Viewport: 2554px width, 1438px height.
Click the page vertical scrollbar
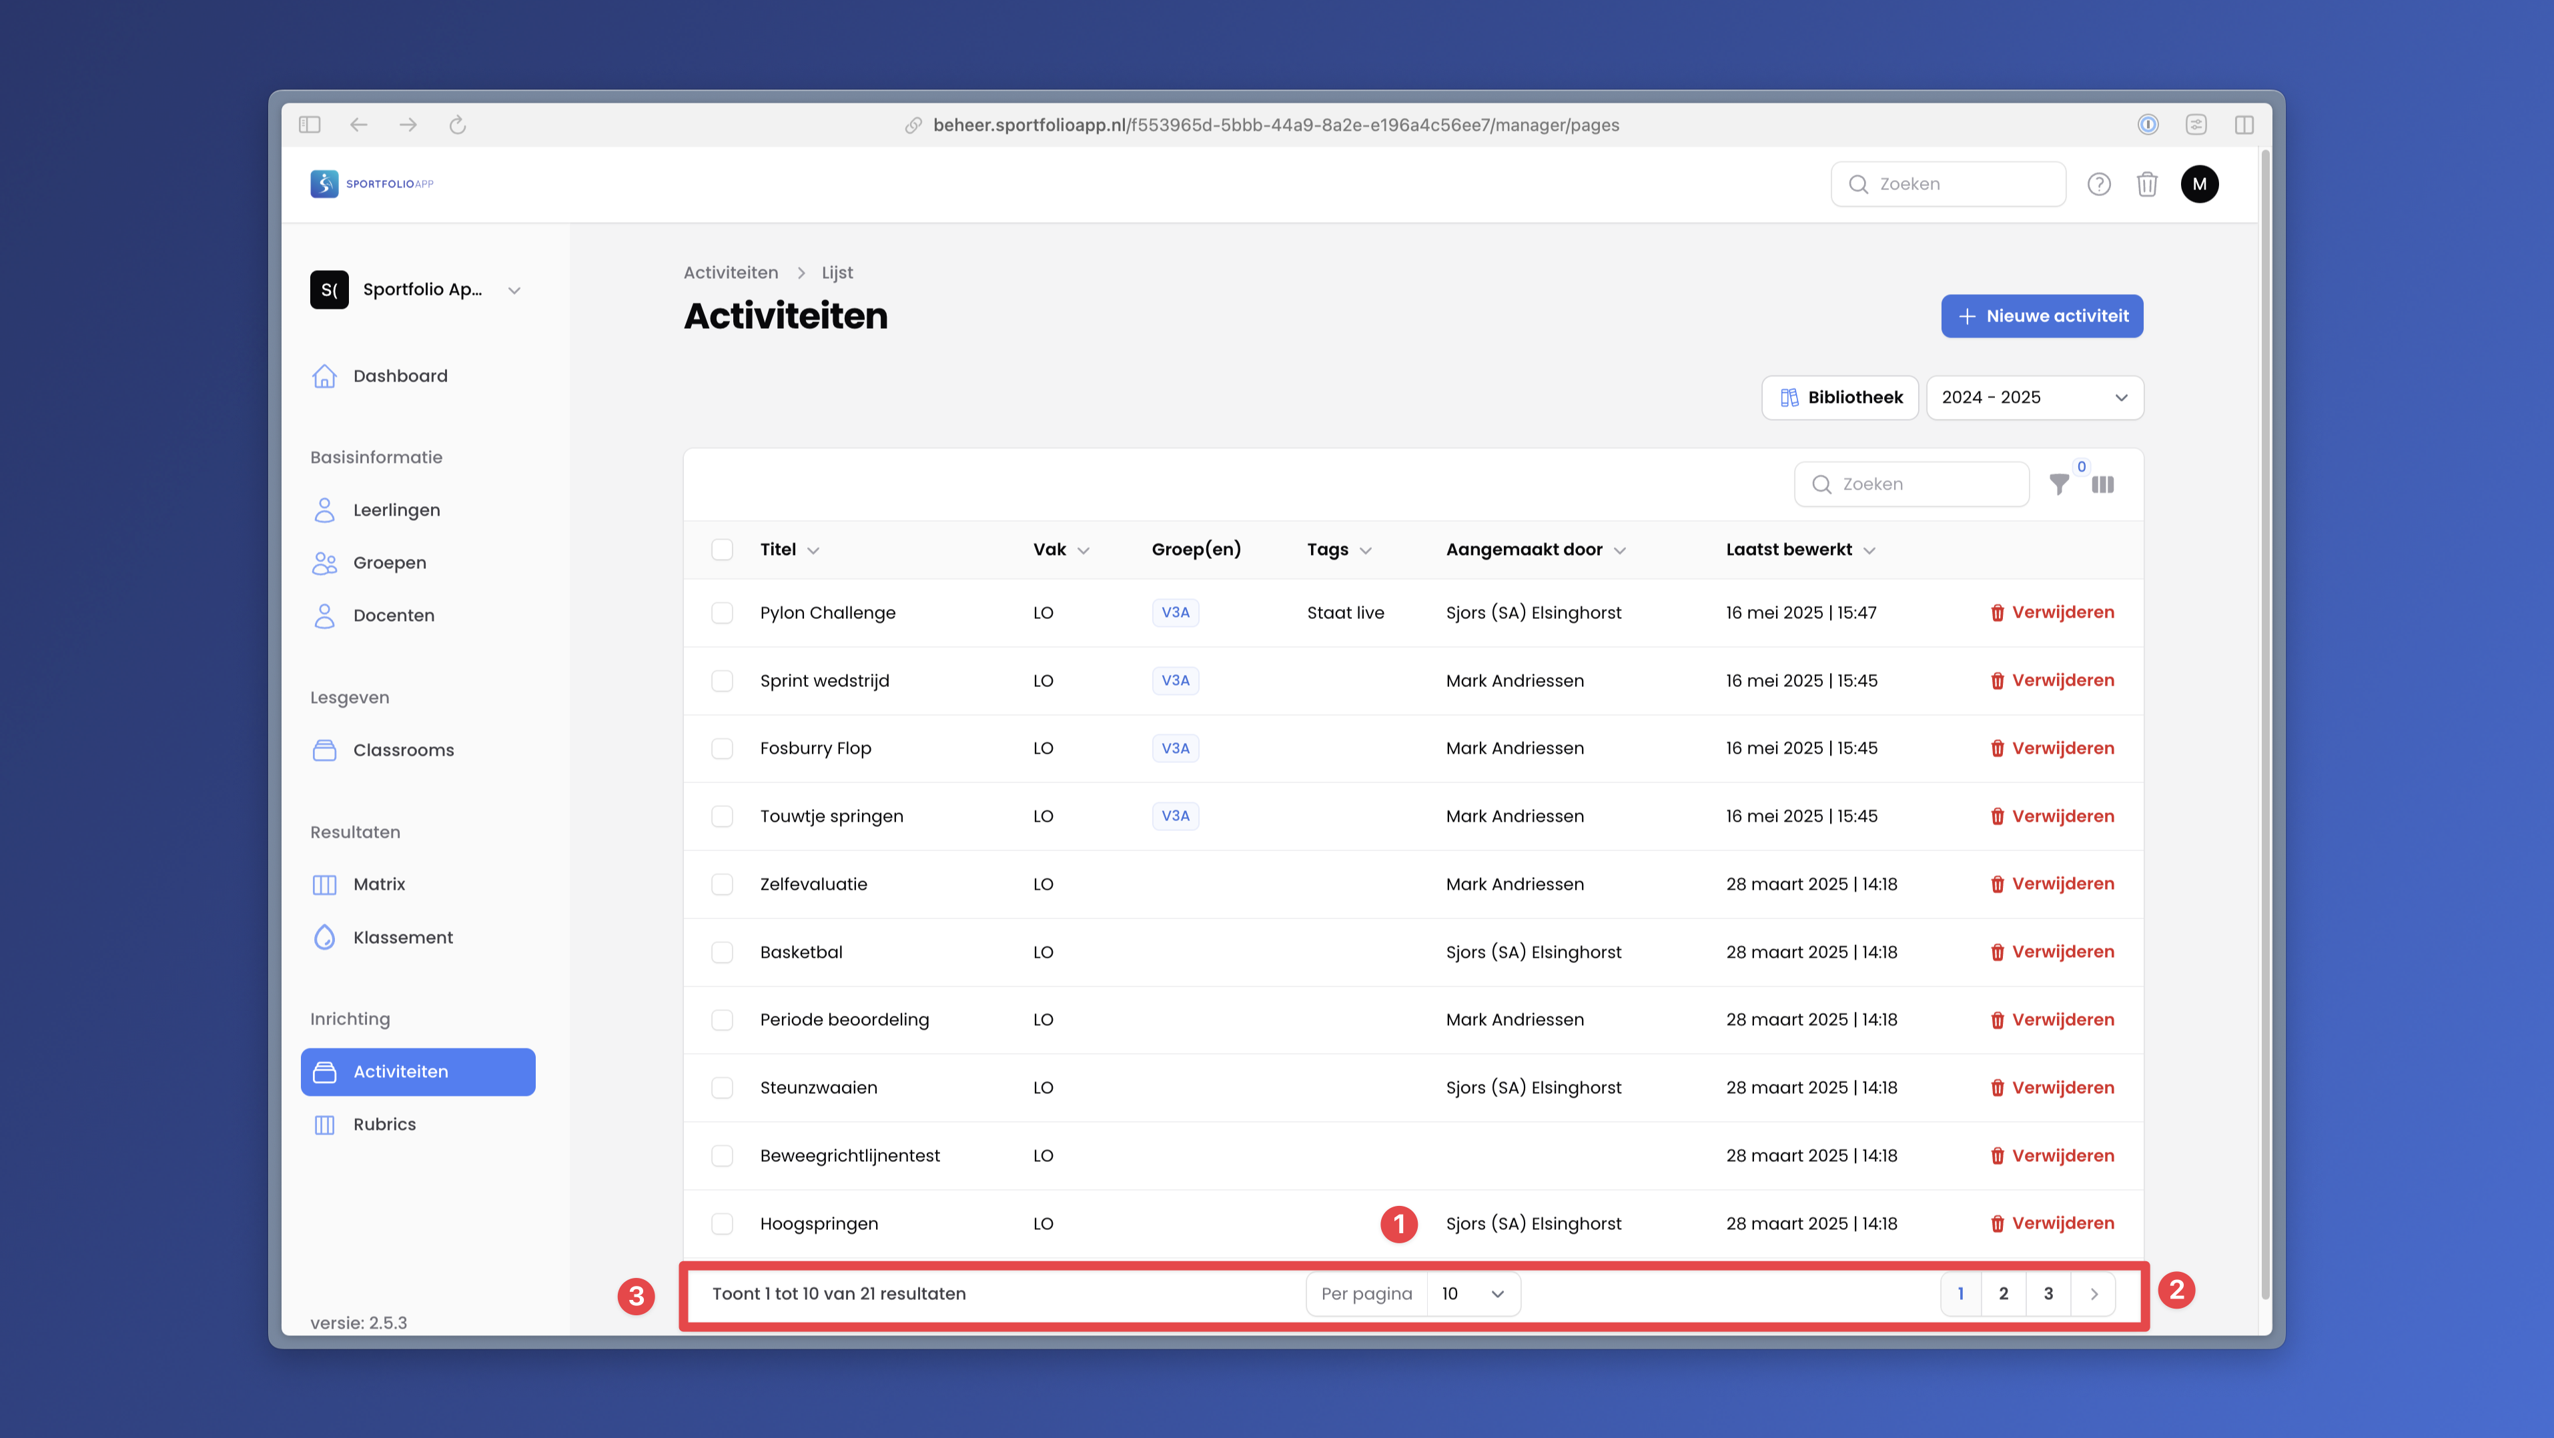click(2264, 724)
